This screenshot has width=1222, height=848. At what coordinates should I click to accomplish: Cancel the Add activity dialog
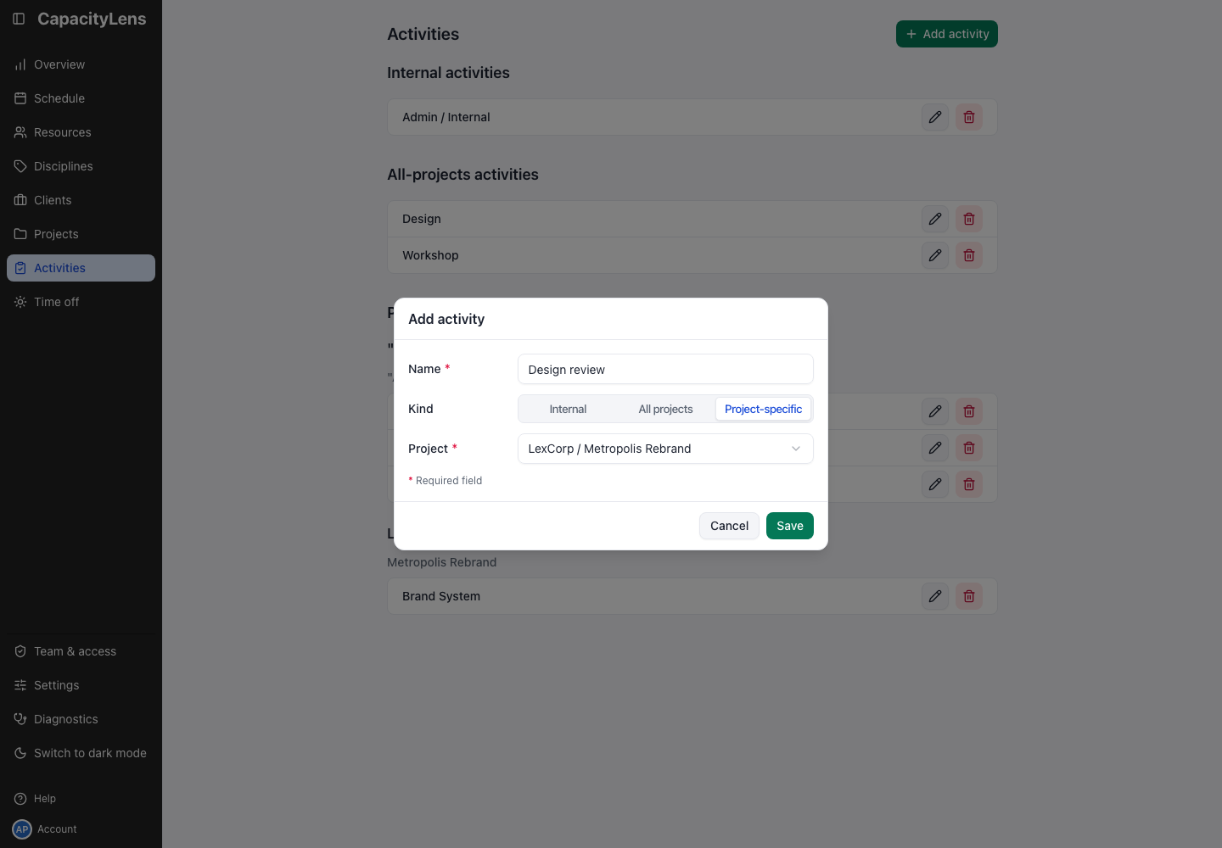point(729,526)
